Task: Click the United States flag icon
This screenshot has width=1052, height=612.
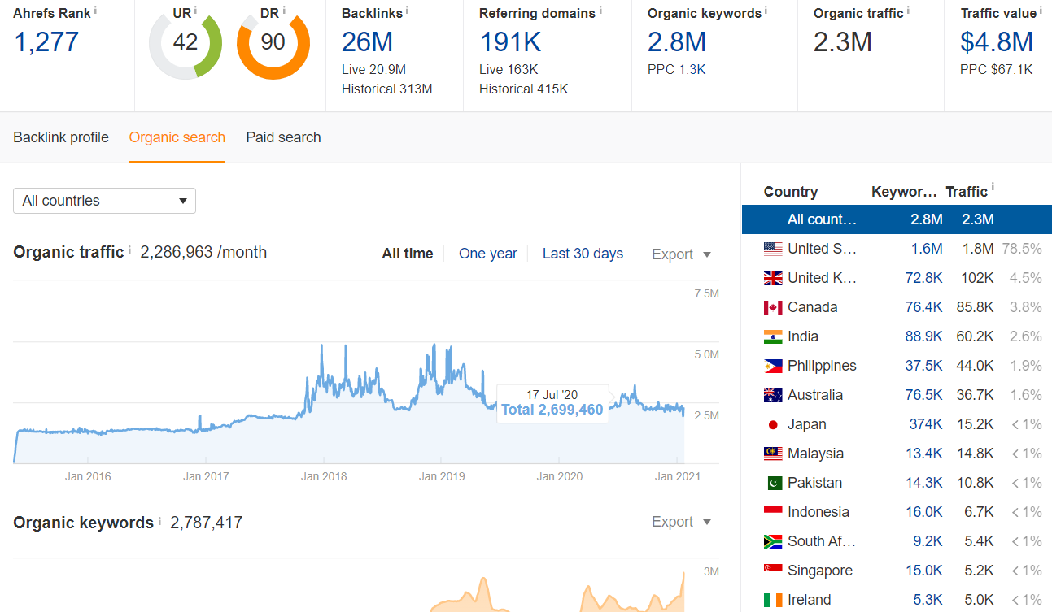Action: click(x=773, y=249)
